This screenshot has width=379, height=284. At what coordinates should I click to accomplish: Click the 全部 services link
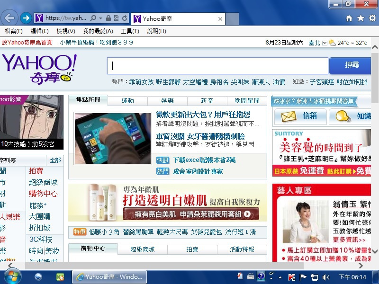(55, 160)
